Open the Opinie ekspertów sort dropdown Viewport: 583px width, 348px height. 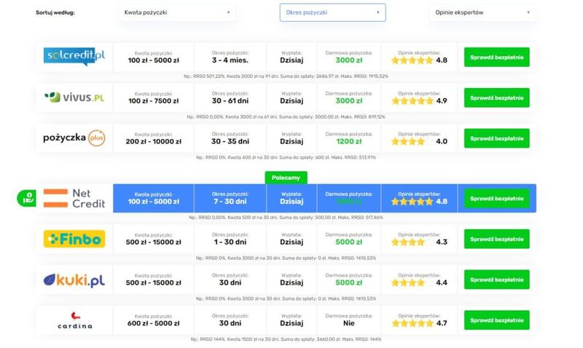tap(482, 12)
